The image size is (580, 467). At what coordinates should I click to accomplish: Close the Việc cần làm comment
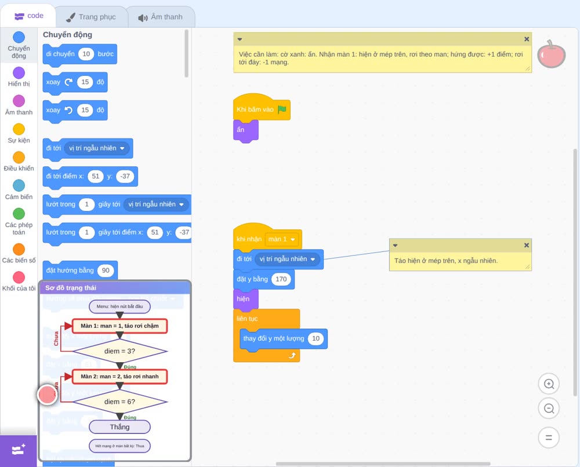tap(527, 39)
